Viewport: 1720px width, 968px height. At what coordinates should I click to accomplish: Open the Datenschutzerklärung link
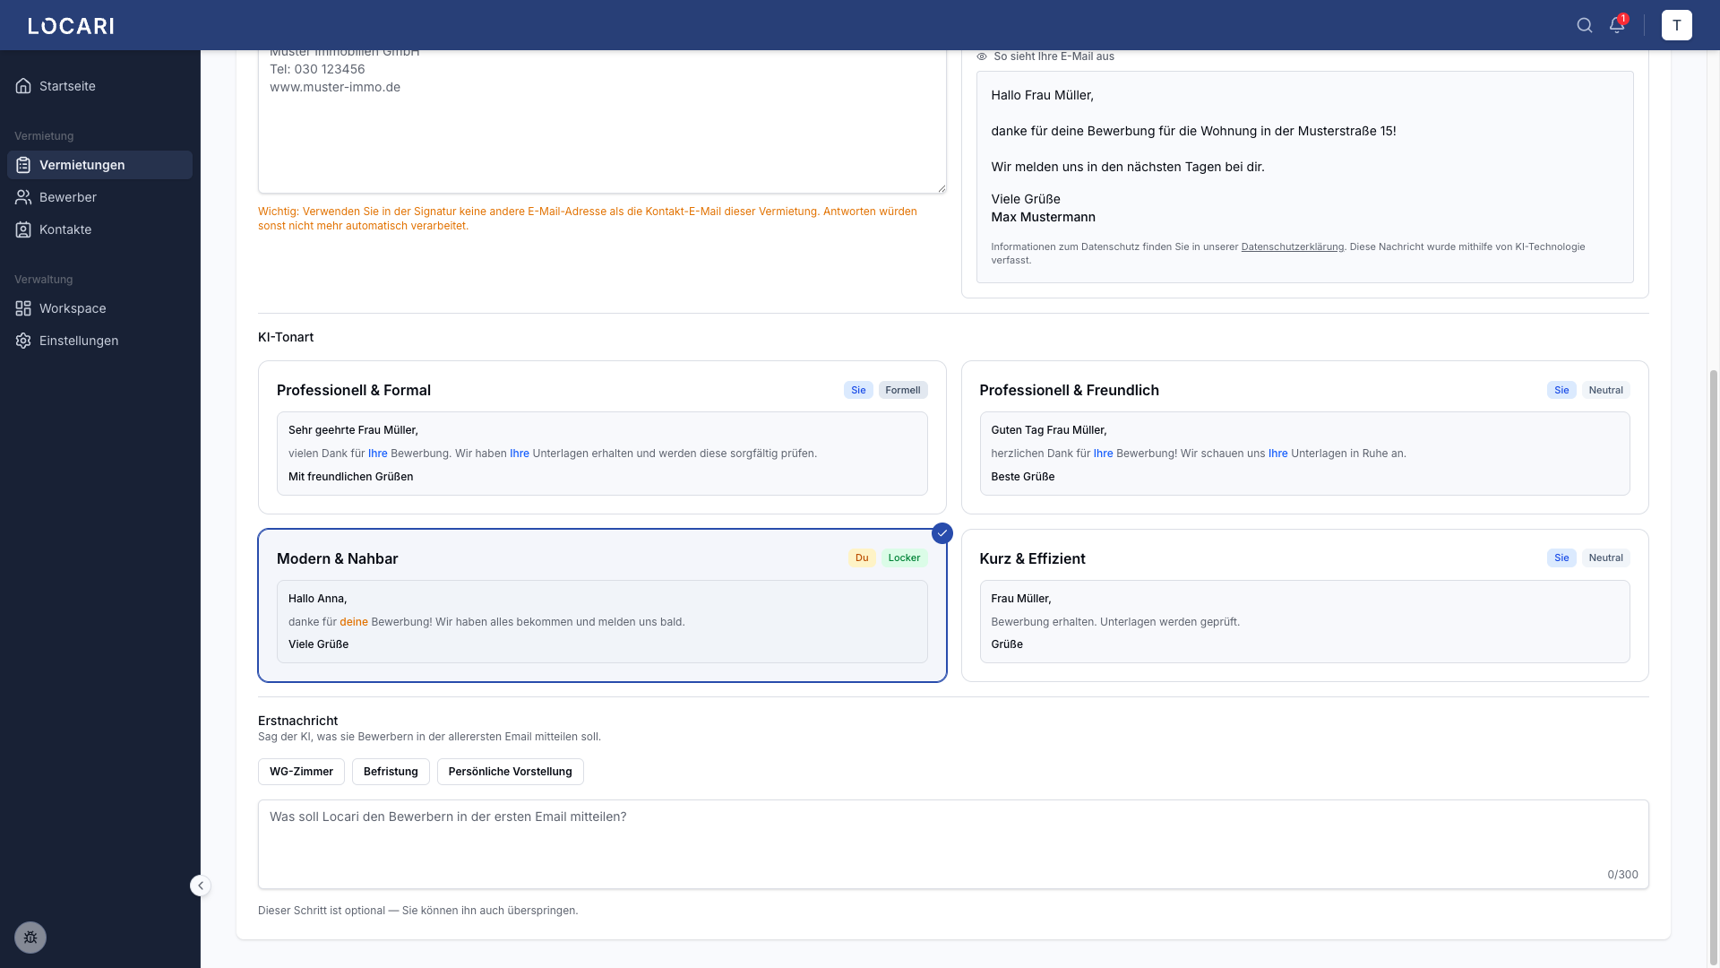coord(1292,247)
